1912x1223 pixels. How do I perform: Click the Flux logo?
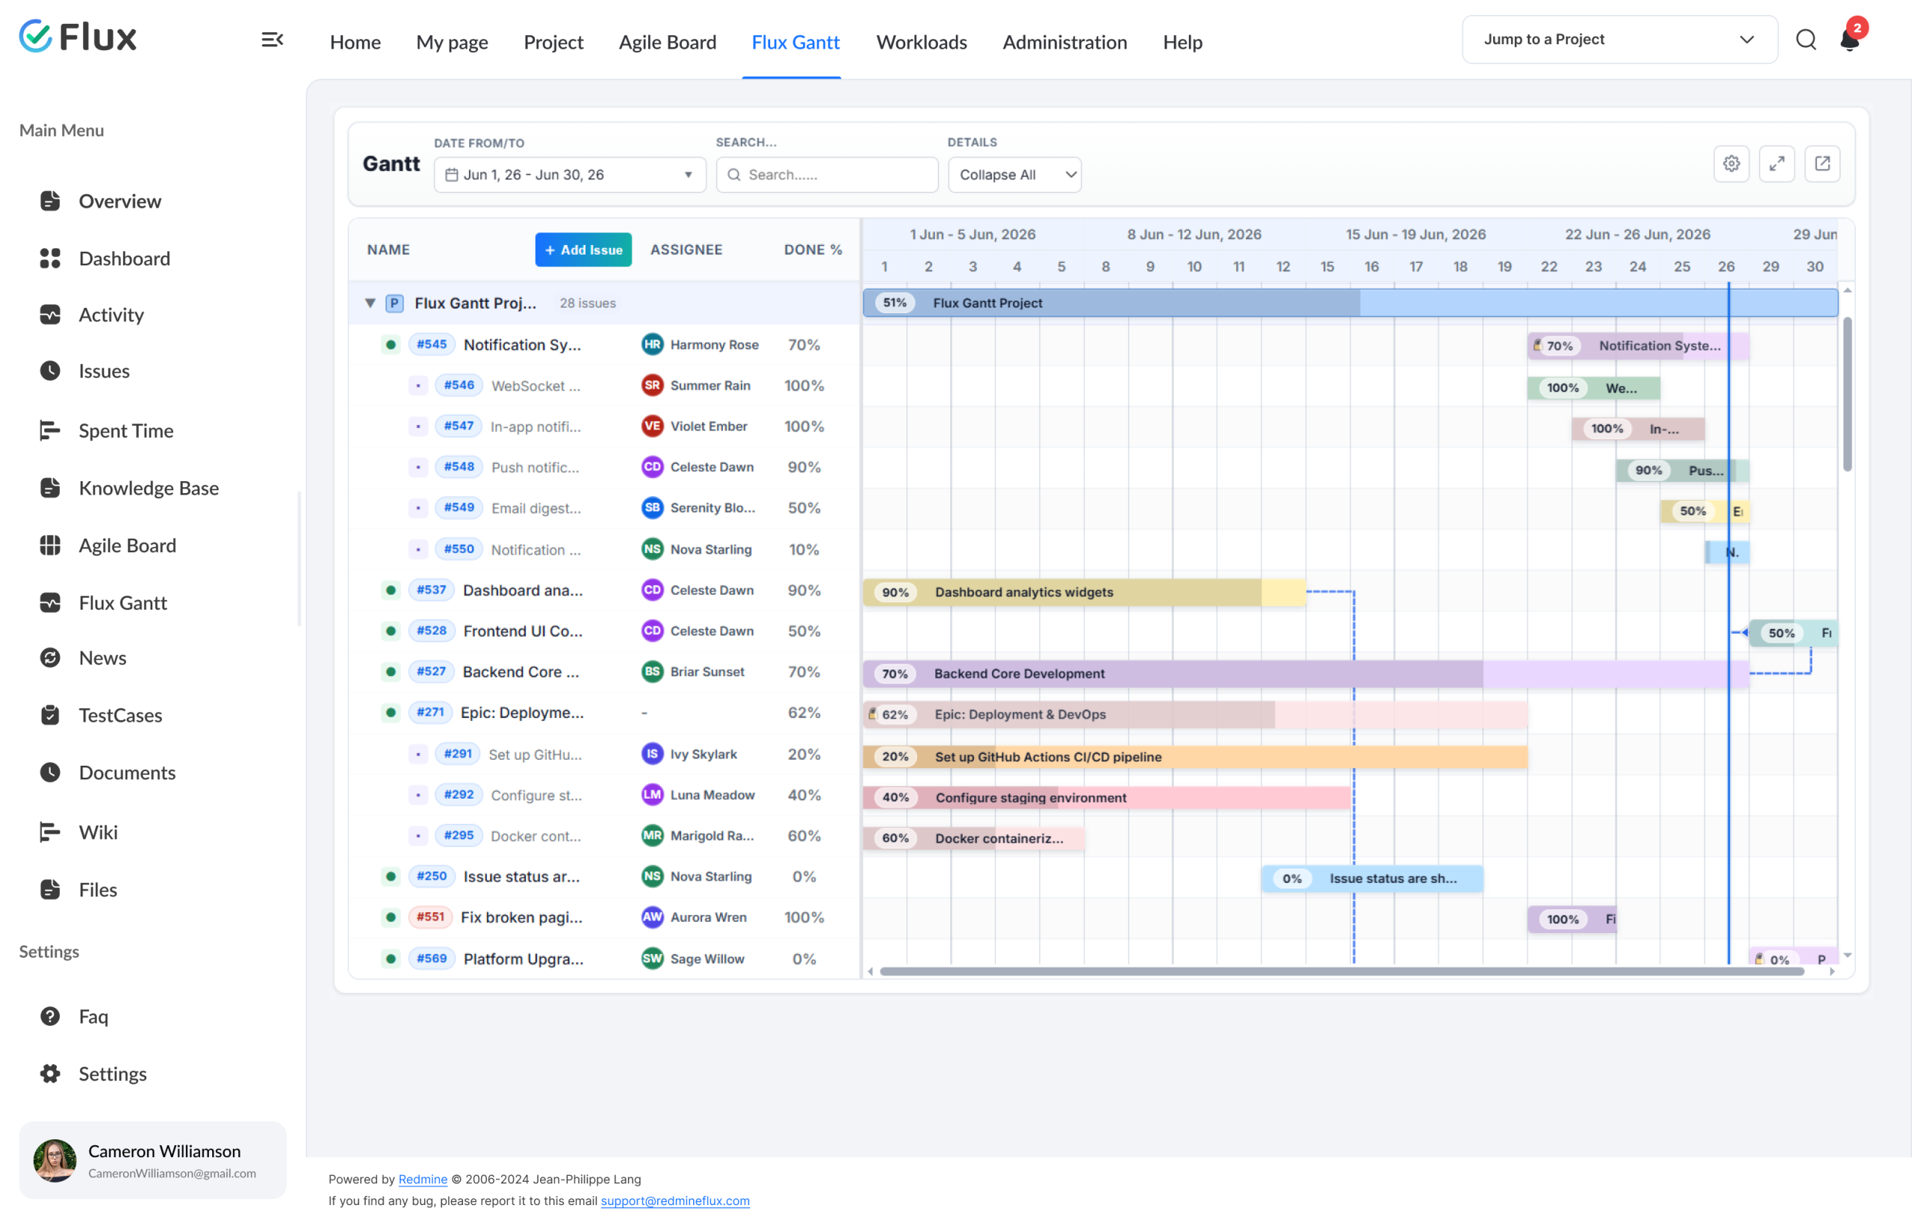tap(78, 37)
